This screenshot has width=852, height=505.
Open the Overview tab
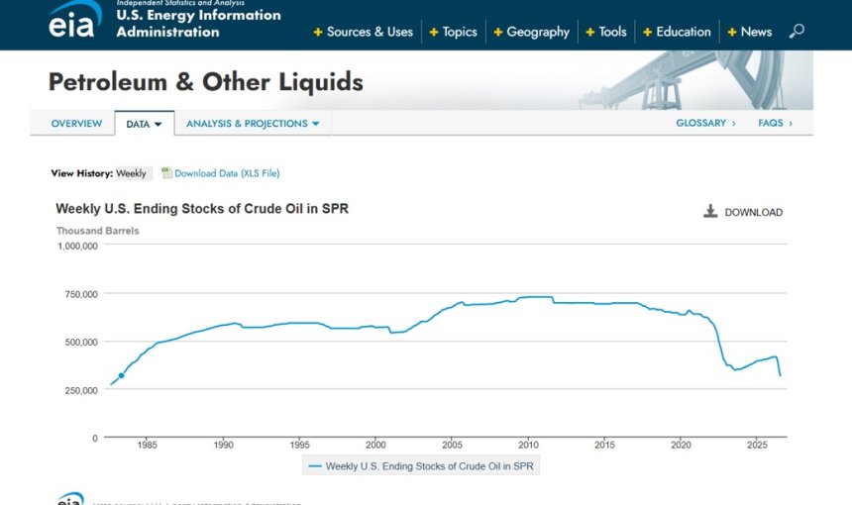point(76,123)
